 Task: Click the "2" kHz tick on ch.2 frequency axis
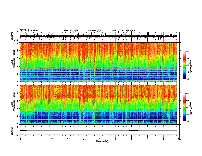(x=18, y=116)
